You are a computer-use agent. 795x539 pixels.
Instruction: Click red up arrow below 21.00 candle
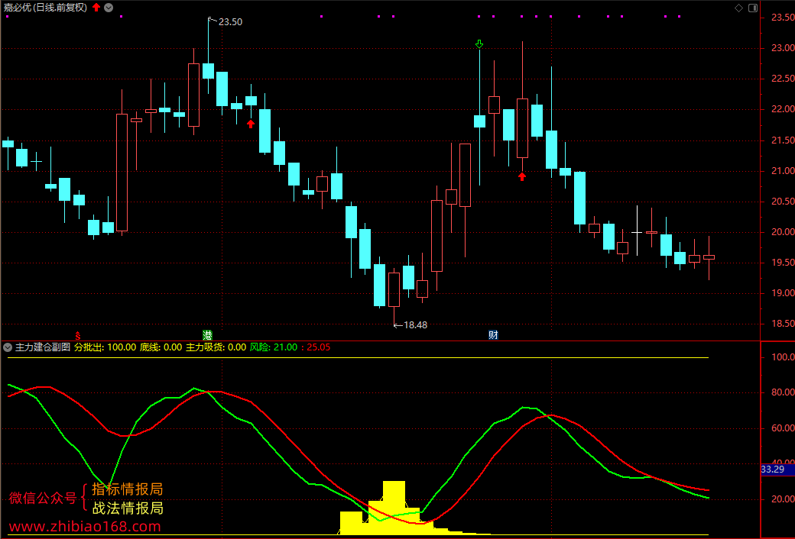point(522,176)
